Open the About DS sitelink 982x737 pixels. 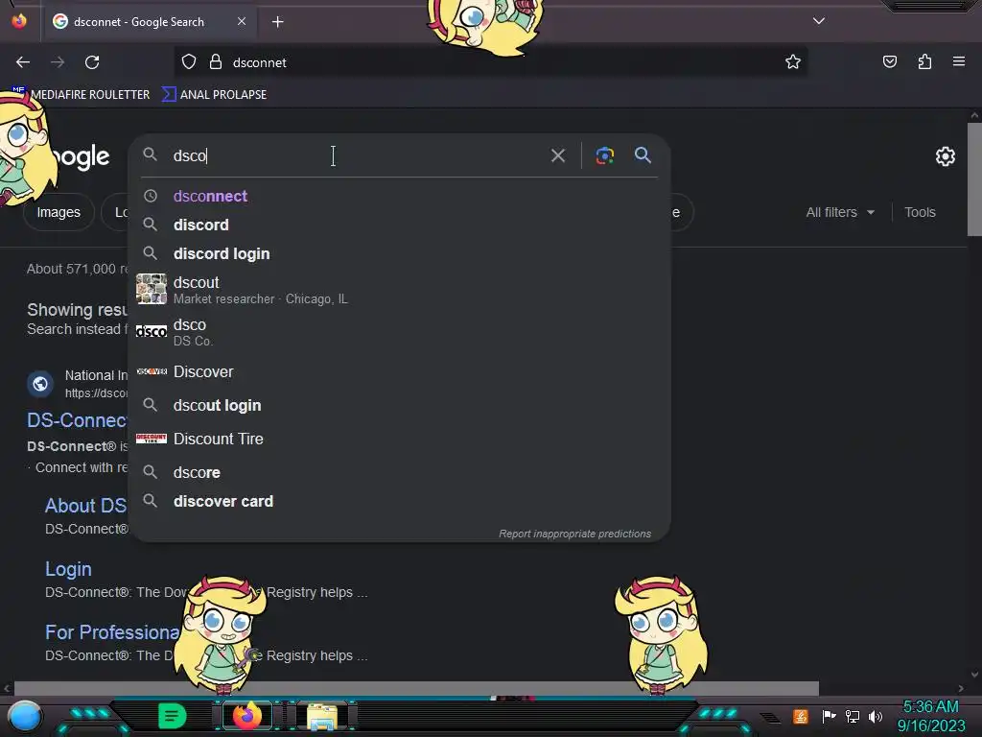[85, 506]
